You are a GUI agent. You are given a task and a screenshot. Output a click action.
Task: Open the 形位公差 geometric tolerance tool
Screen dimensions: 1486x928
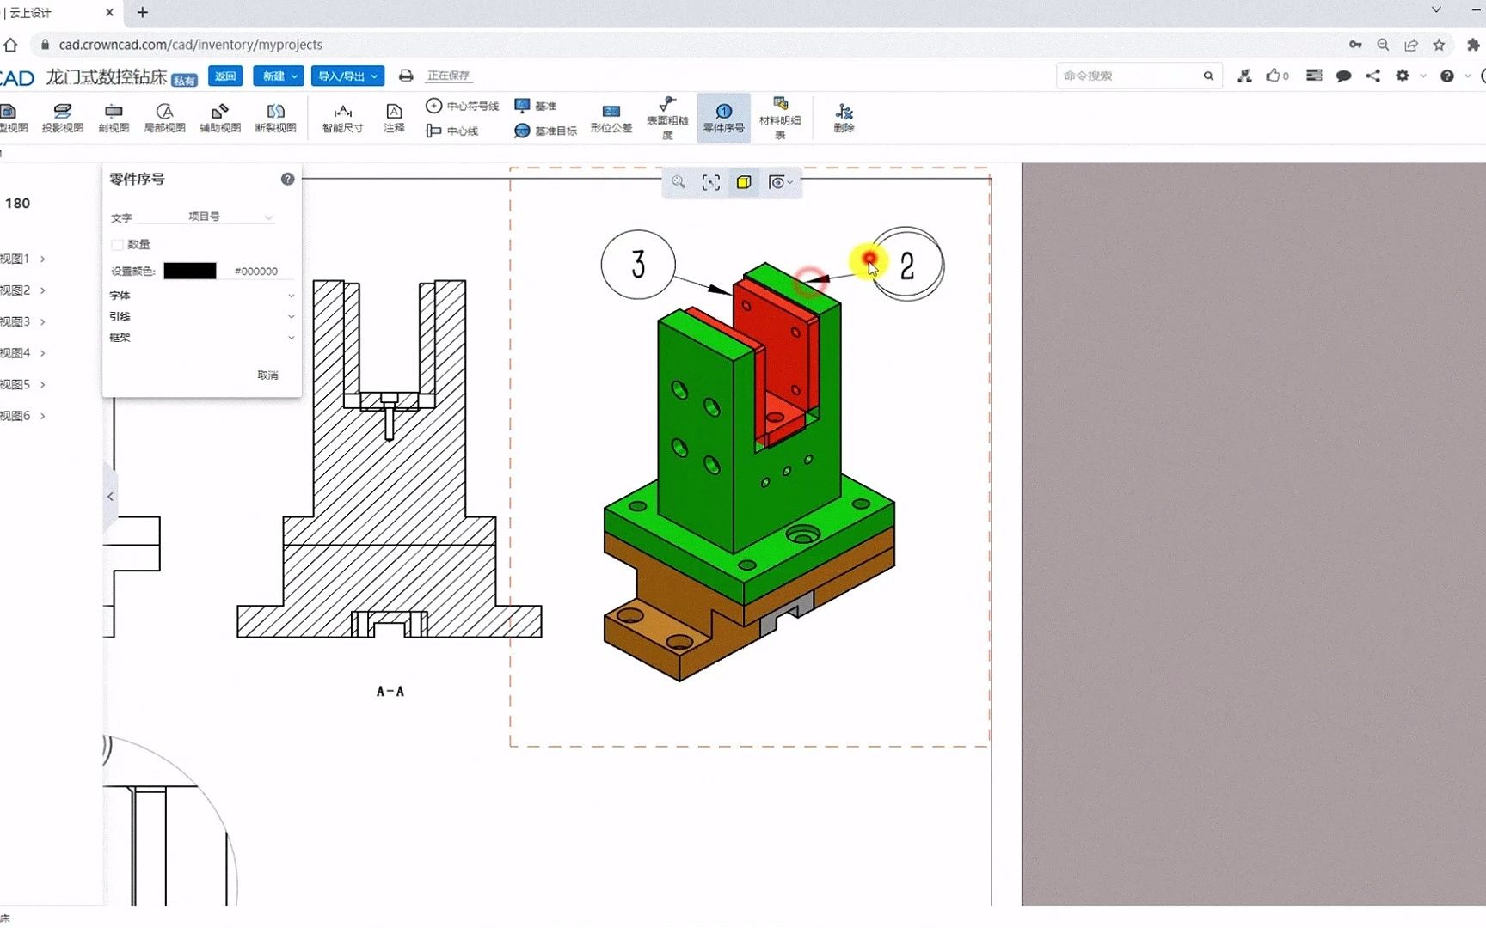(x=611, y=118)
